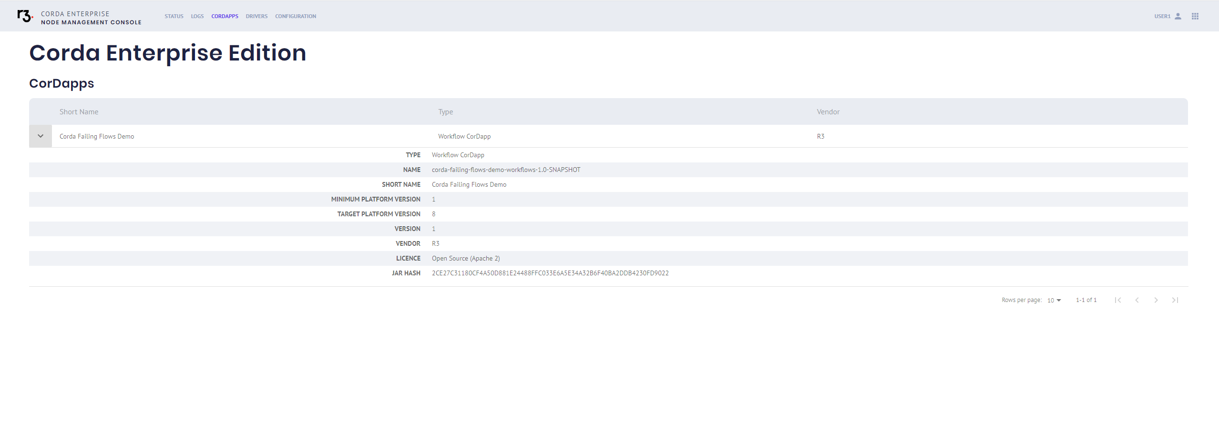Select the Workflow CorDapp cell in table row
Screen dimensions: 1219x433
[x=464, y=136]
